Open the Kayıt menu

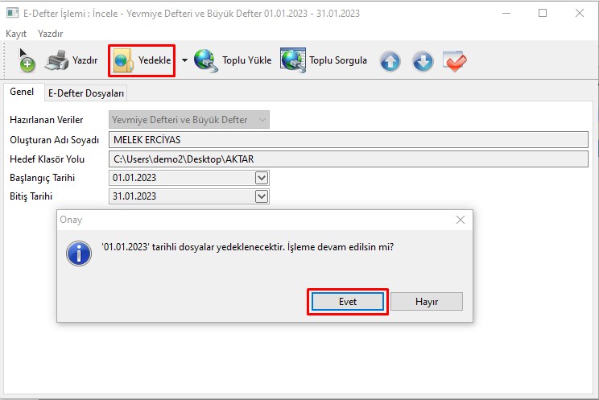[x=16, y=33]
